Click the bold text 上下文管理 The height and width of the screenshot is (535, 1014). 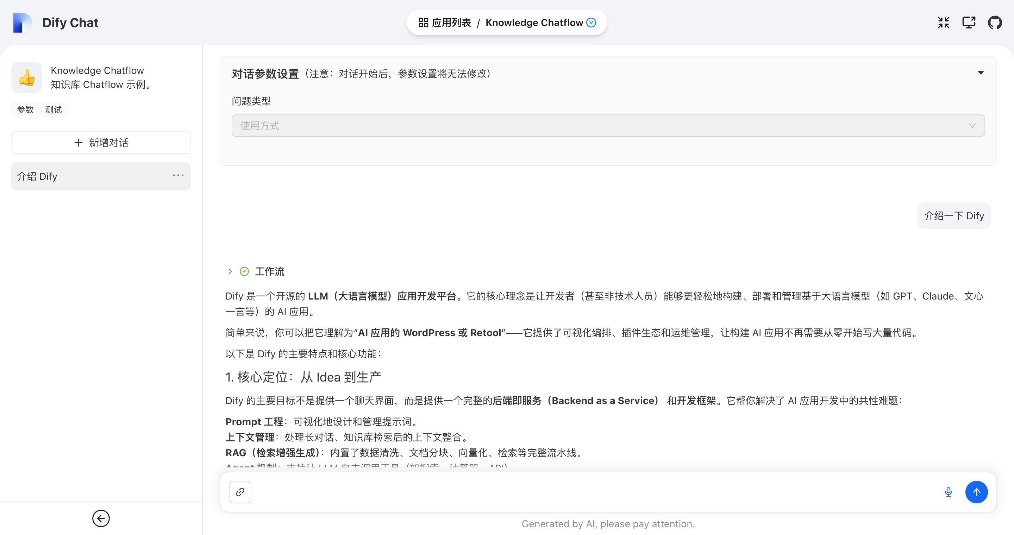point(250,437)
